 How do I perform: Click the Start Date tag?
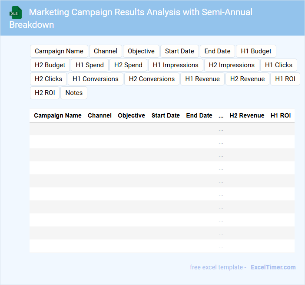(x=179, y=51)
